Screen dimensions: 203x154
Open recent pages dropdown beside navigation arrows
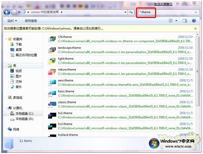click(19, 12)
